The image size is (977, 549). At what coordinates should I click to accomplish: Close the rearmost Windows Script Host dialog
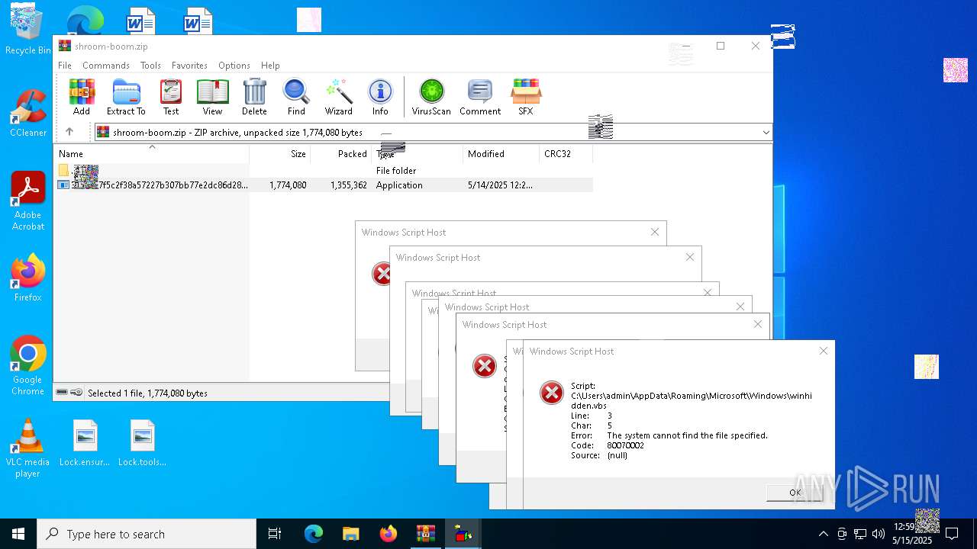point(654,232)
